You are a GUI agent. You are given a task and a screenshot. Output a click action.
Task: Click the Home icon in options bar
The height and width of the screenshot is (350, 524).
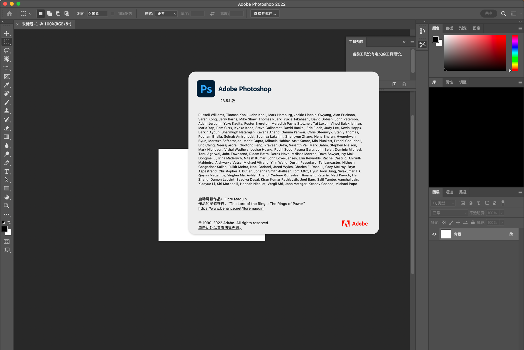pyautogui.click(x=9, y=14)
